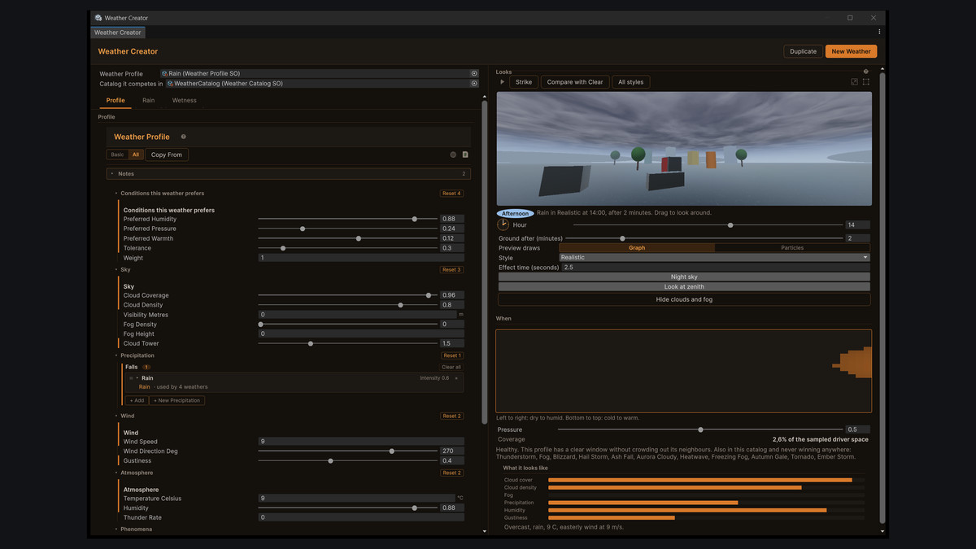Click the Preferred Humidity slider

(x=348, y=219)
